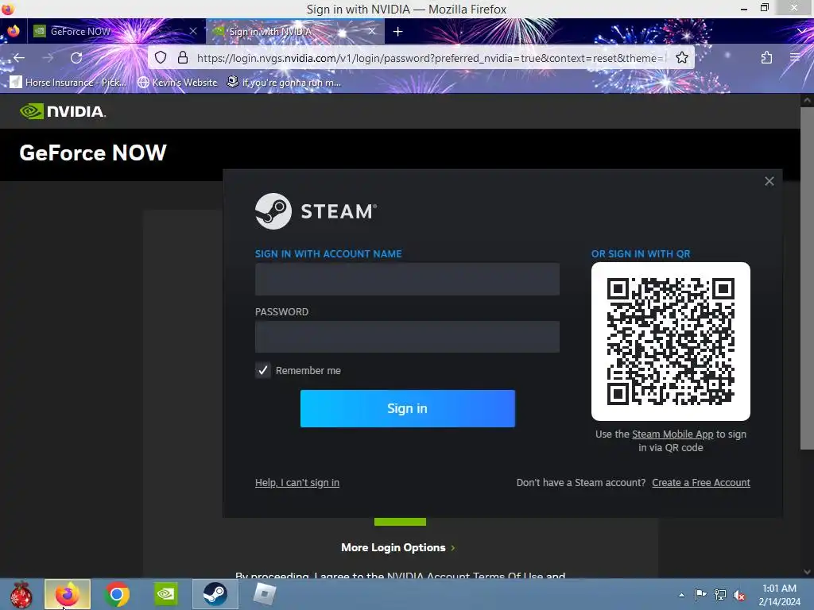Open 'Help, I can't sign in' link
This screenshot has width=814, height=610.
(297, 482)
